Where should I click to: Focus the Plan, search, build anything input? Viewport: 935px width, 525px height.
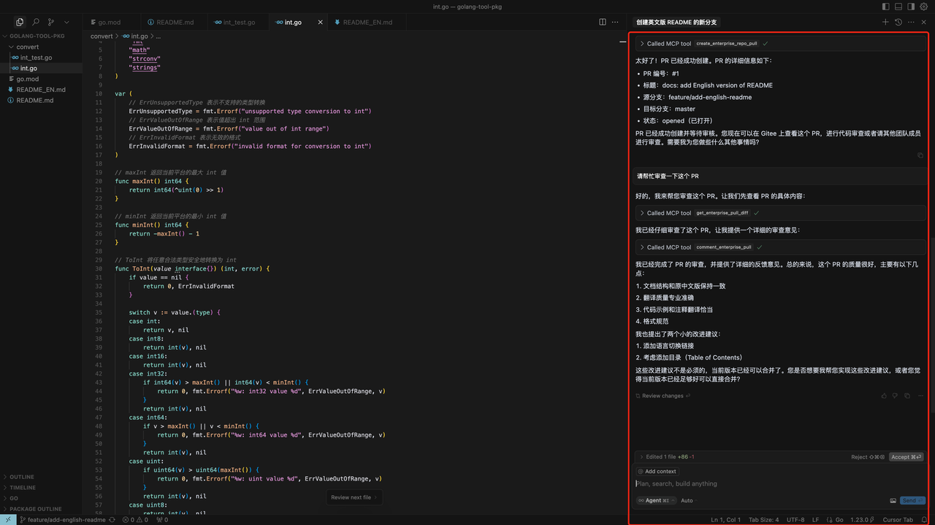coord(779,483)
